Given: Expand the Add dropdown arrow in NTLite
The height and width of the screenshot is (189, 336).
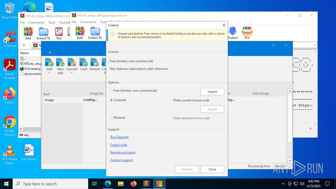Looking at the screenshot, I should (x=49, y=73).
